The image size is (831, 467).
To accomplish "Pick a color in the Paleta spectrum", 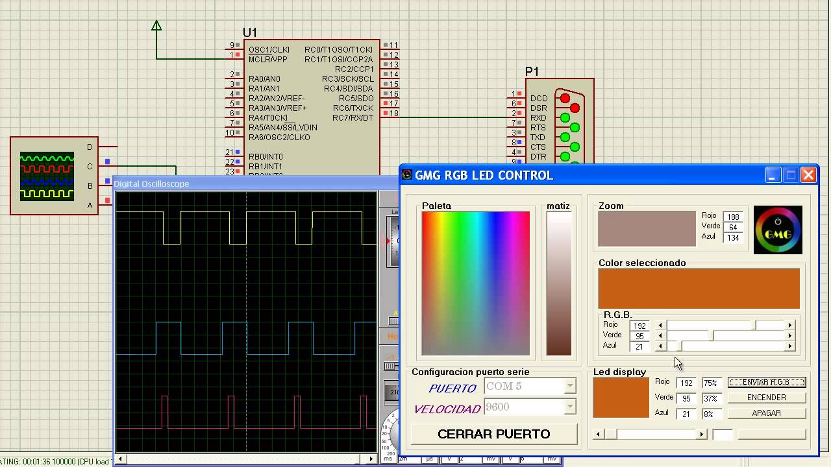I will point(476,283).
